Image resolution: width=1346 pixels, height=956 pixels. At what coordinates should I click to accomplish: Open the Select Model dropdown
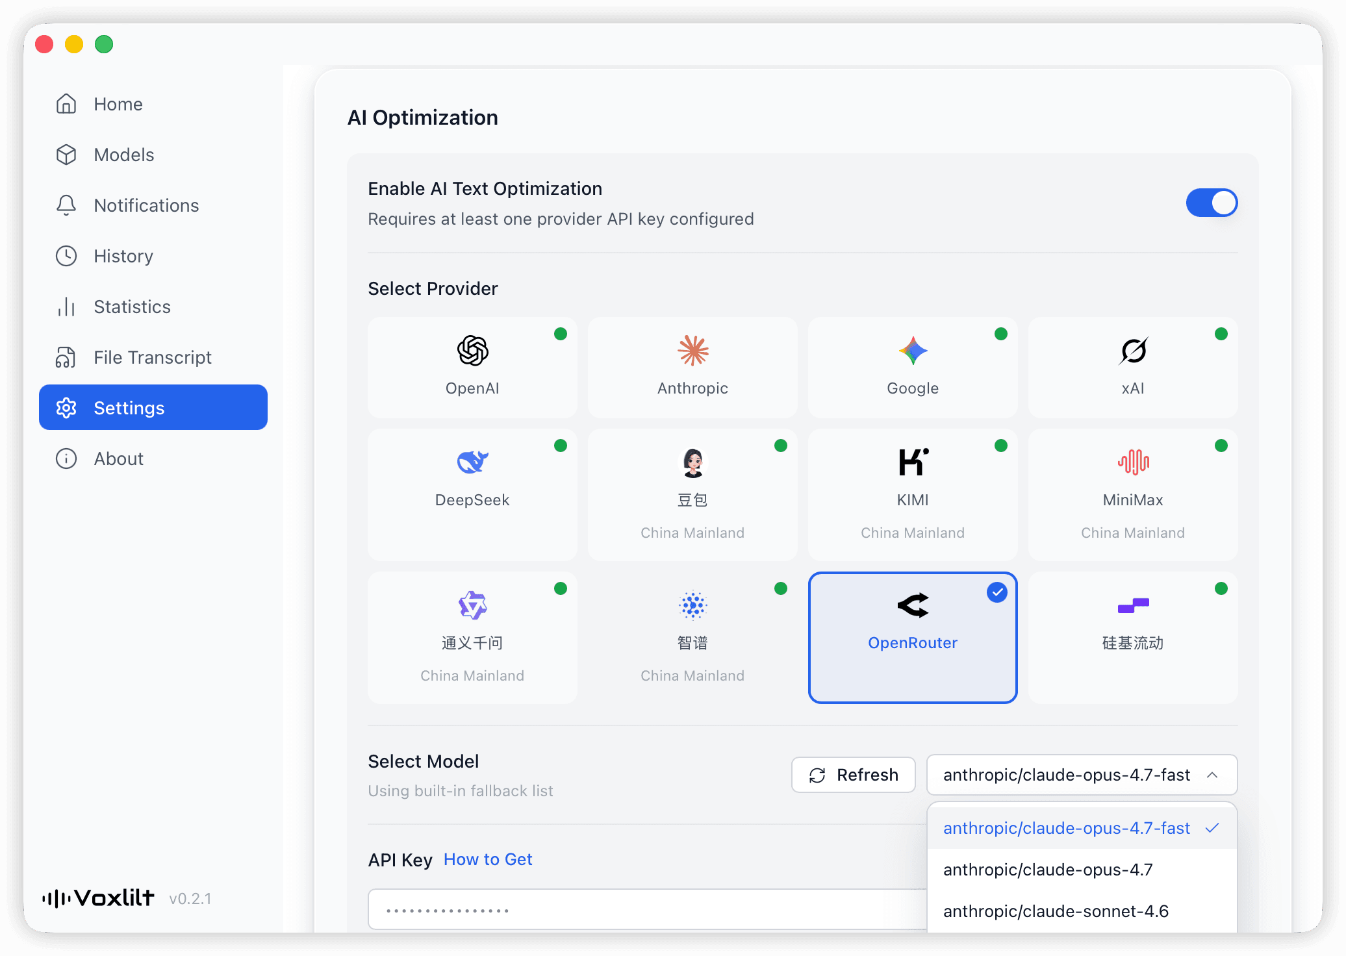1082,775
